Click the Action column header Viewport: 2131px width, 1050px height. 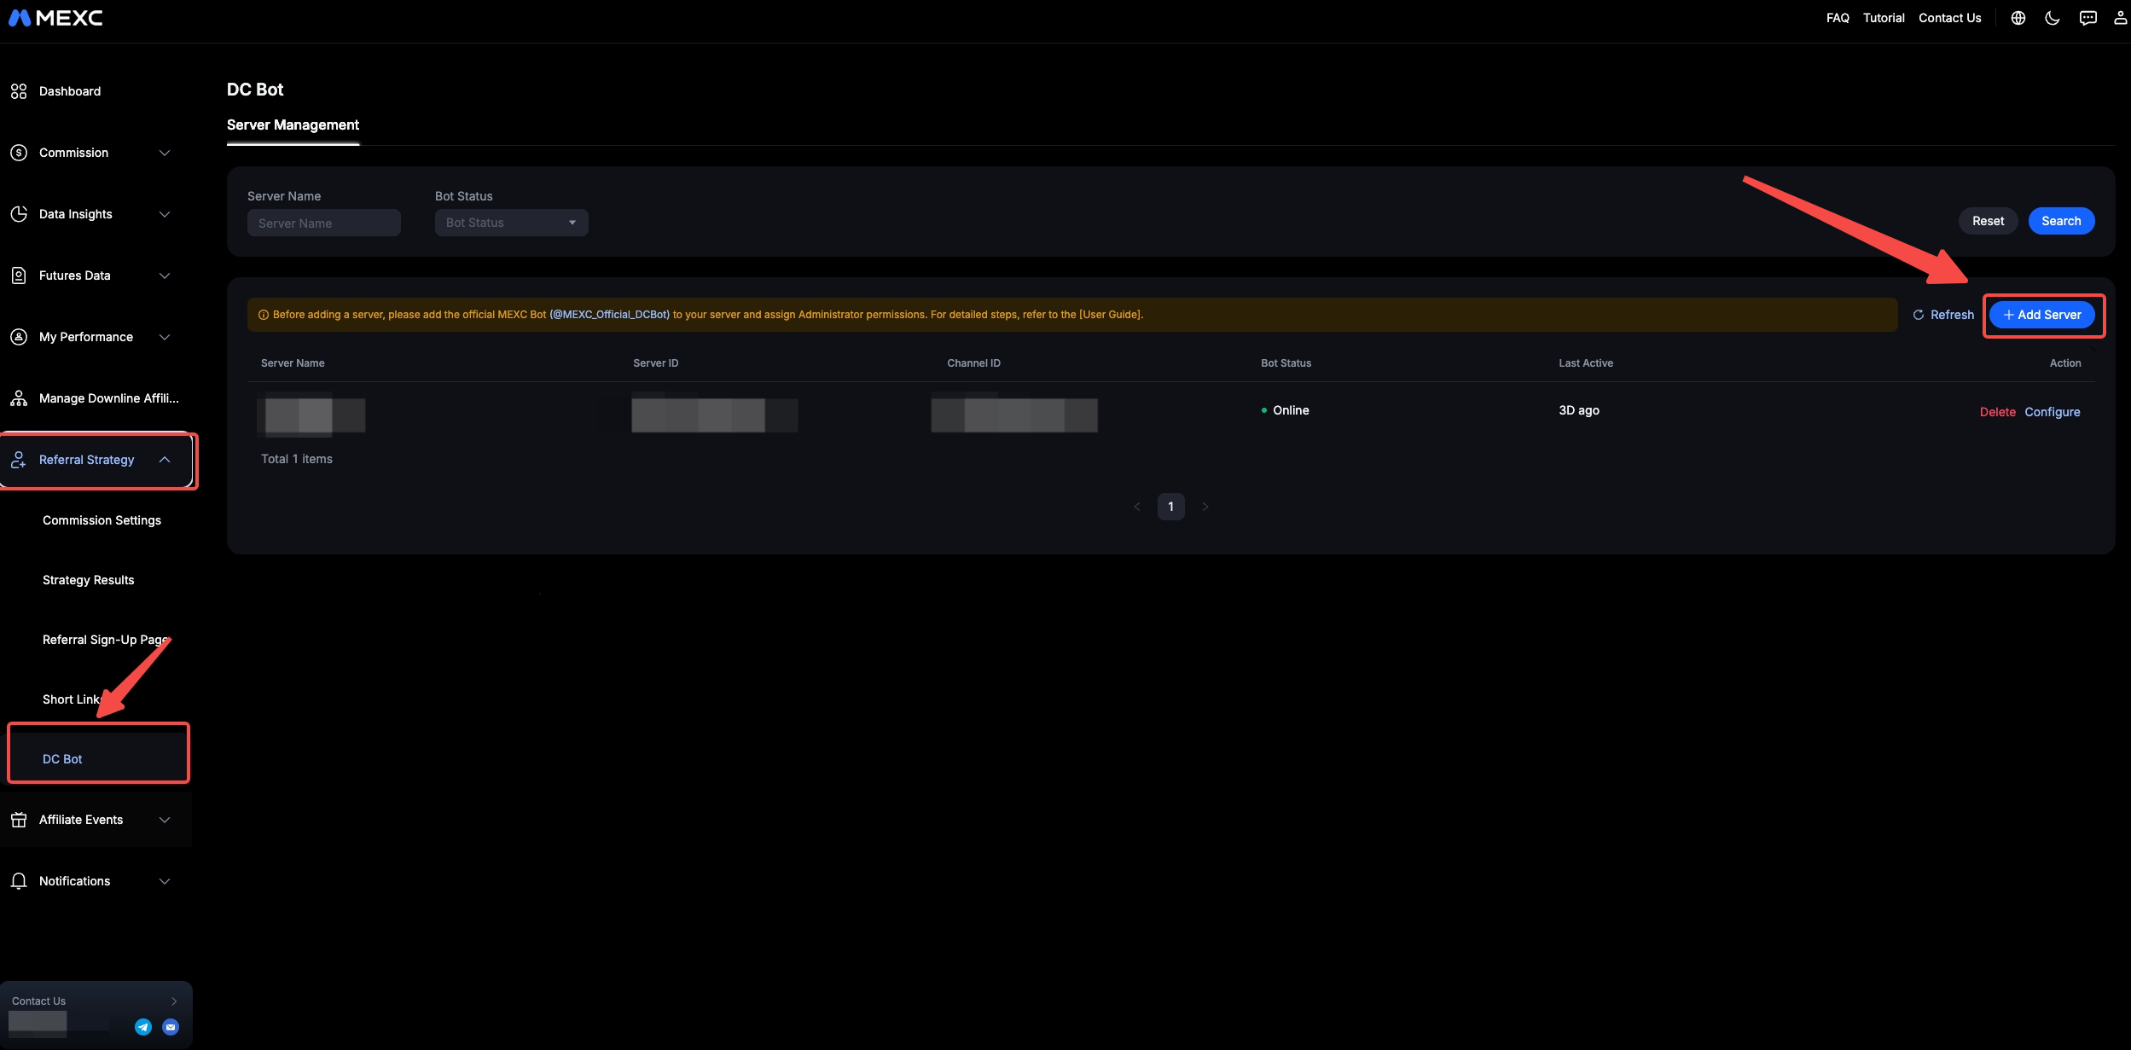point(2065,363)
